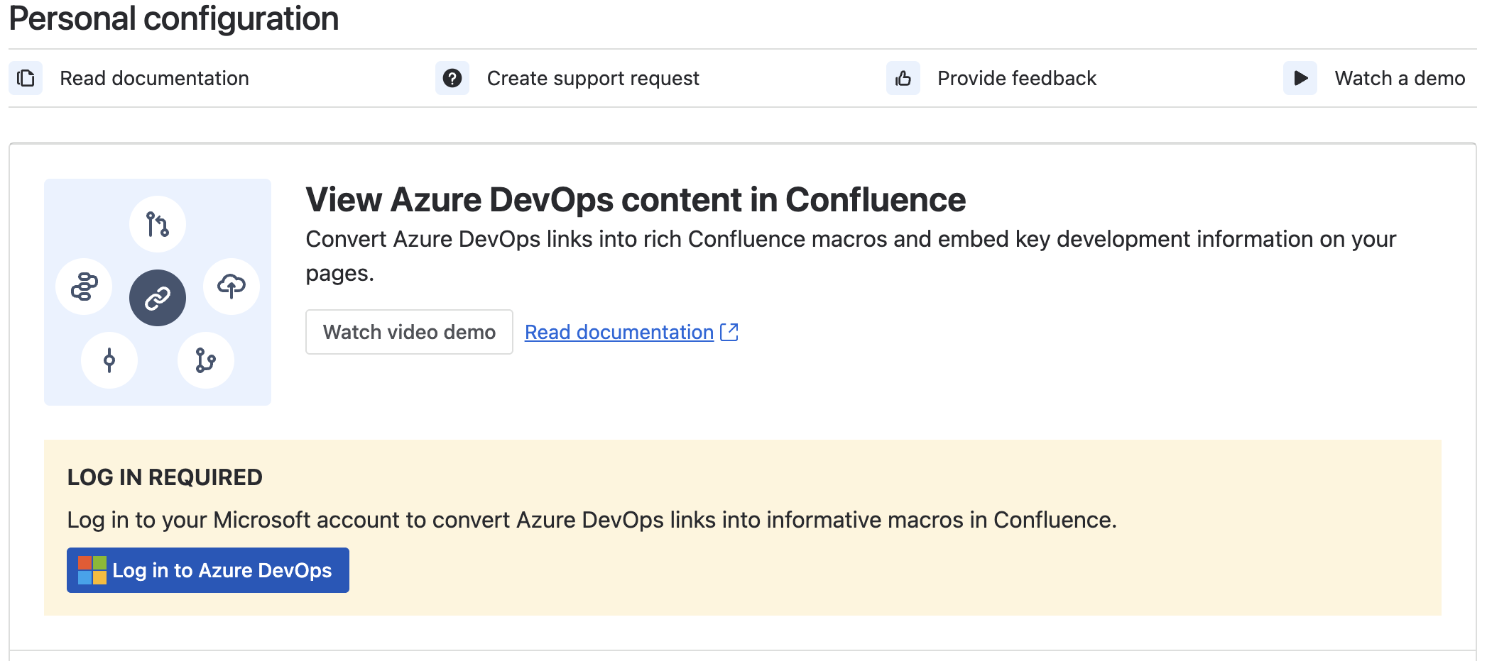Click the pull request icon in illustration
The height and width of the screenshot is (661, 1487).
[158, 224]
